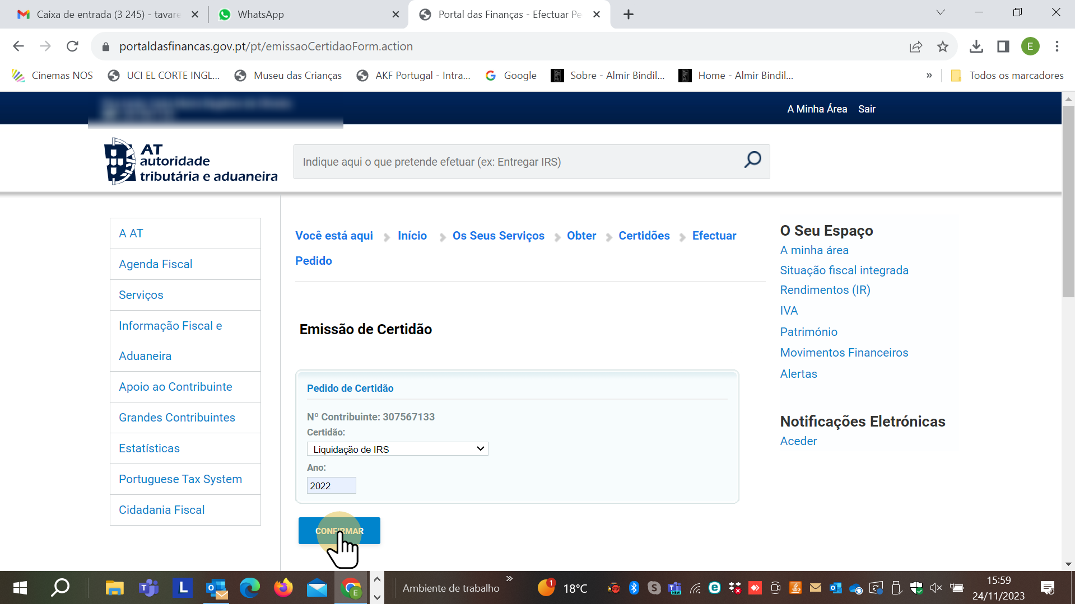Click the Ano input field

[x=331, y=485]
